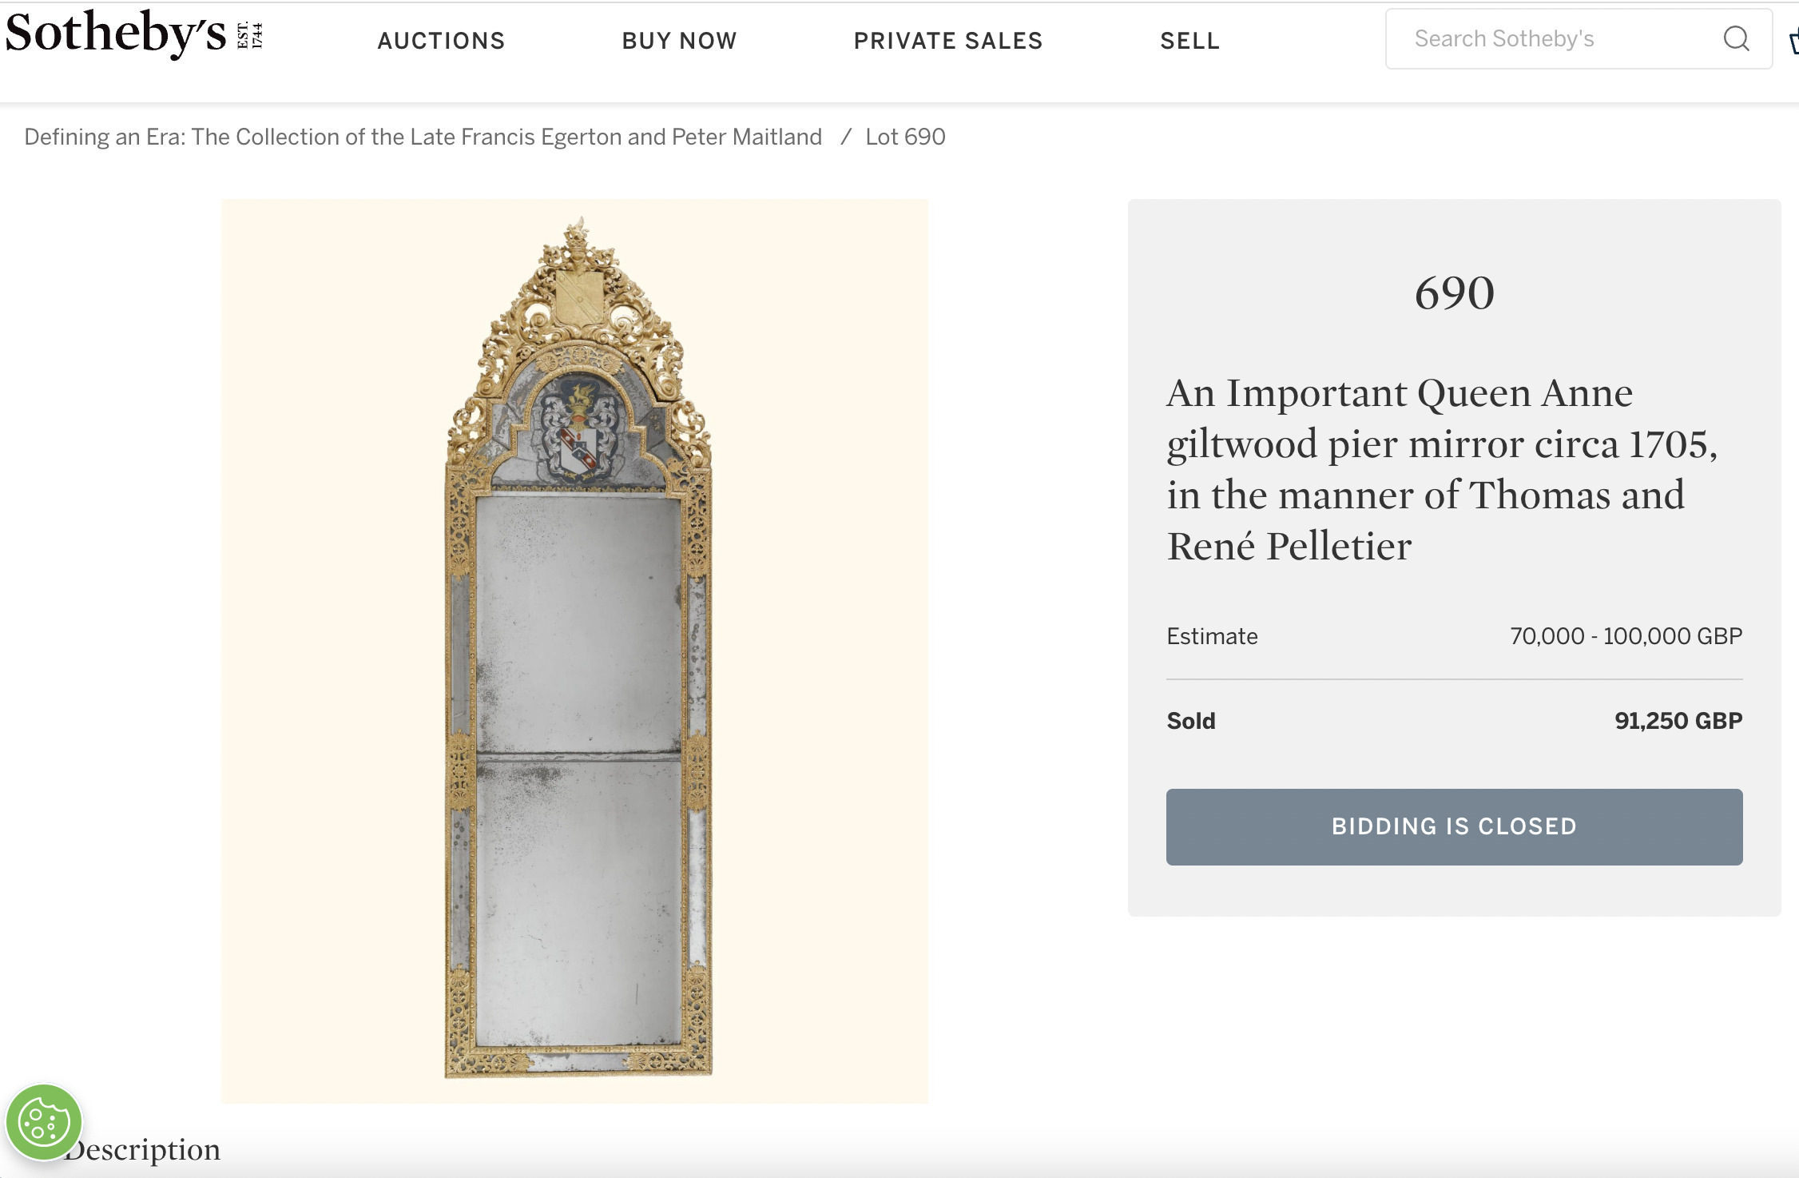Open the Defining an Era collection breadcrumb
Screen dimensions: 1799x1178
pyautogui.click(x=423, y=137)
